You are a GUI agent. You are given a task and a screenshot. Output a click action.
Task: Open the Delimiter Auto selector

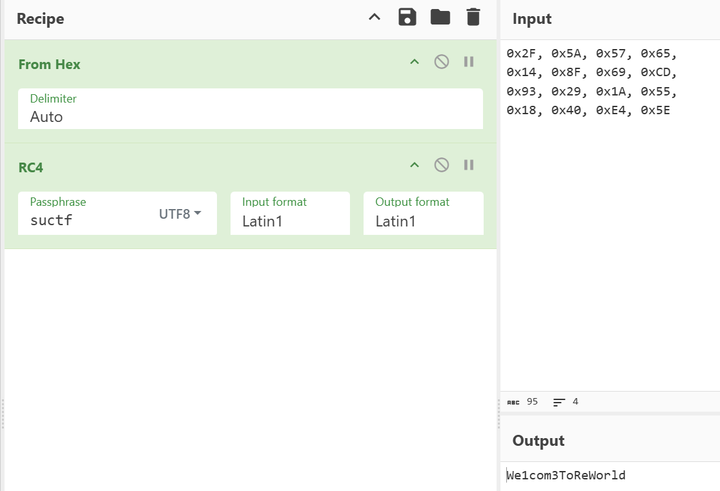[250, 117]
